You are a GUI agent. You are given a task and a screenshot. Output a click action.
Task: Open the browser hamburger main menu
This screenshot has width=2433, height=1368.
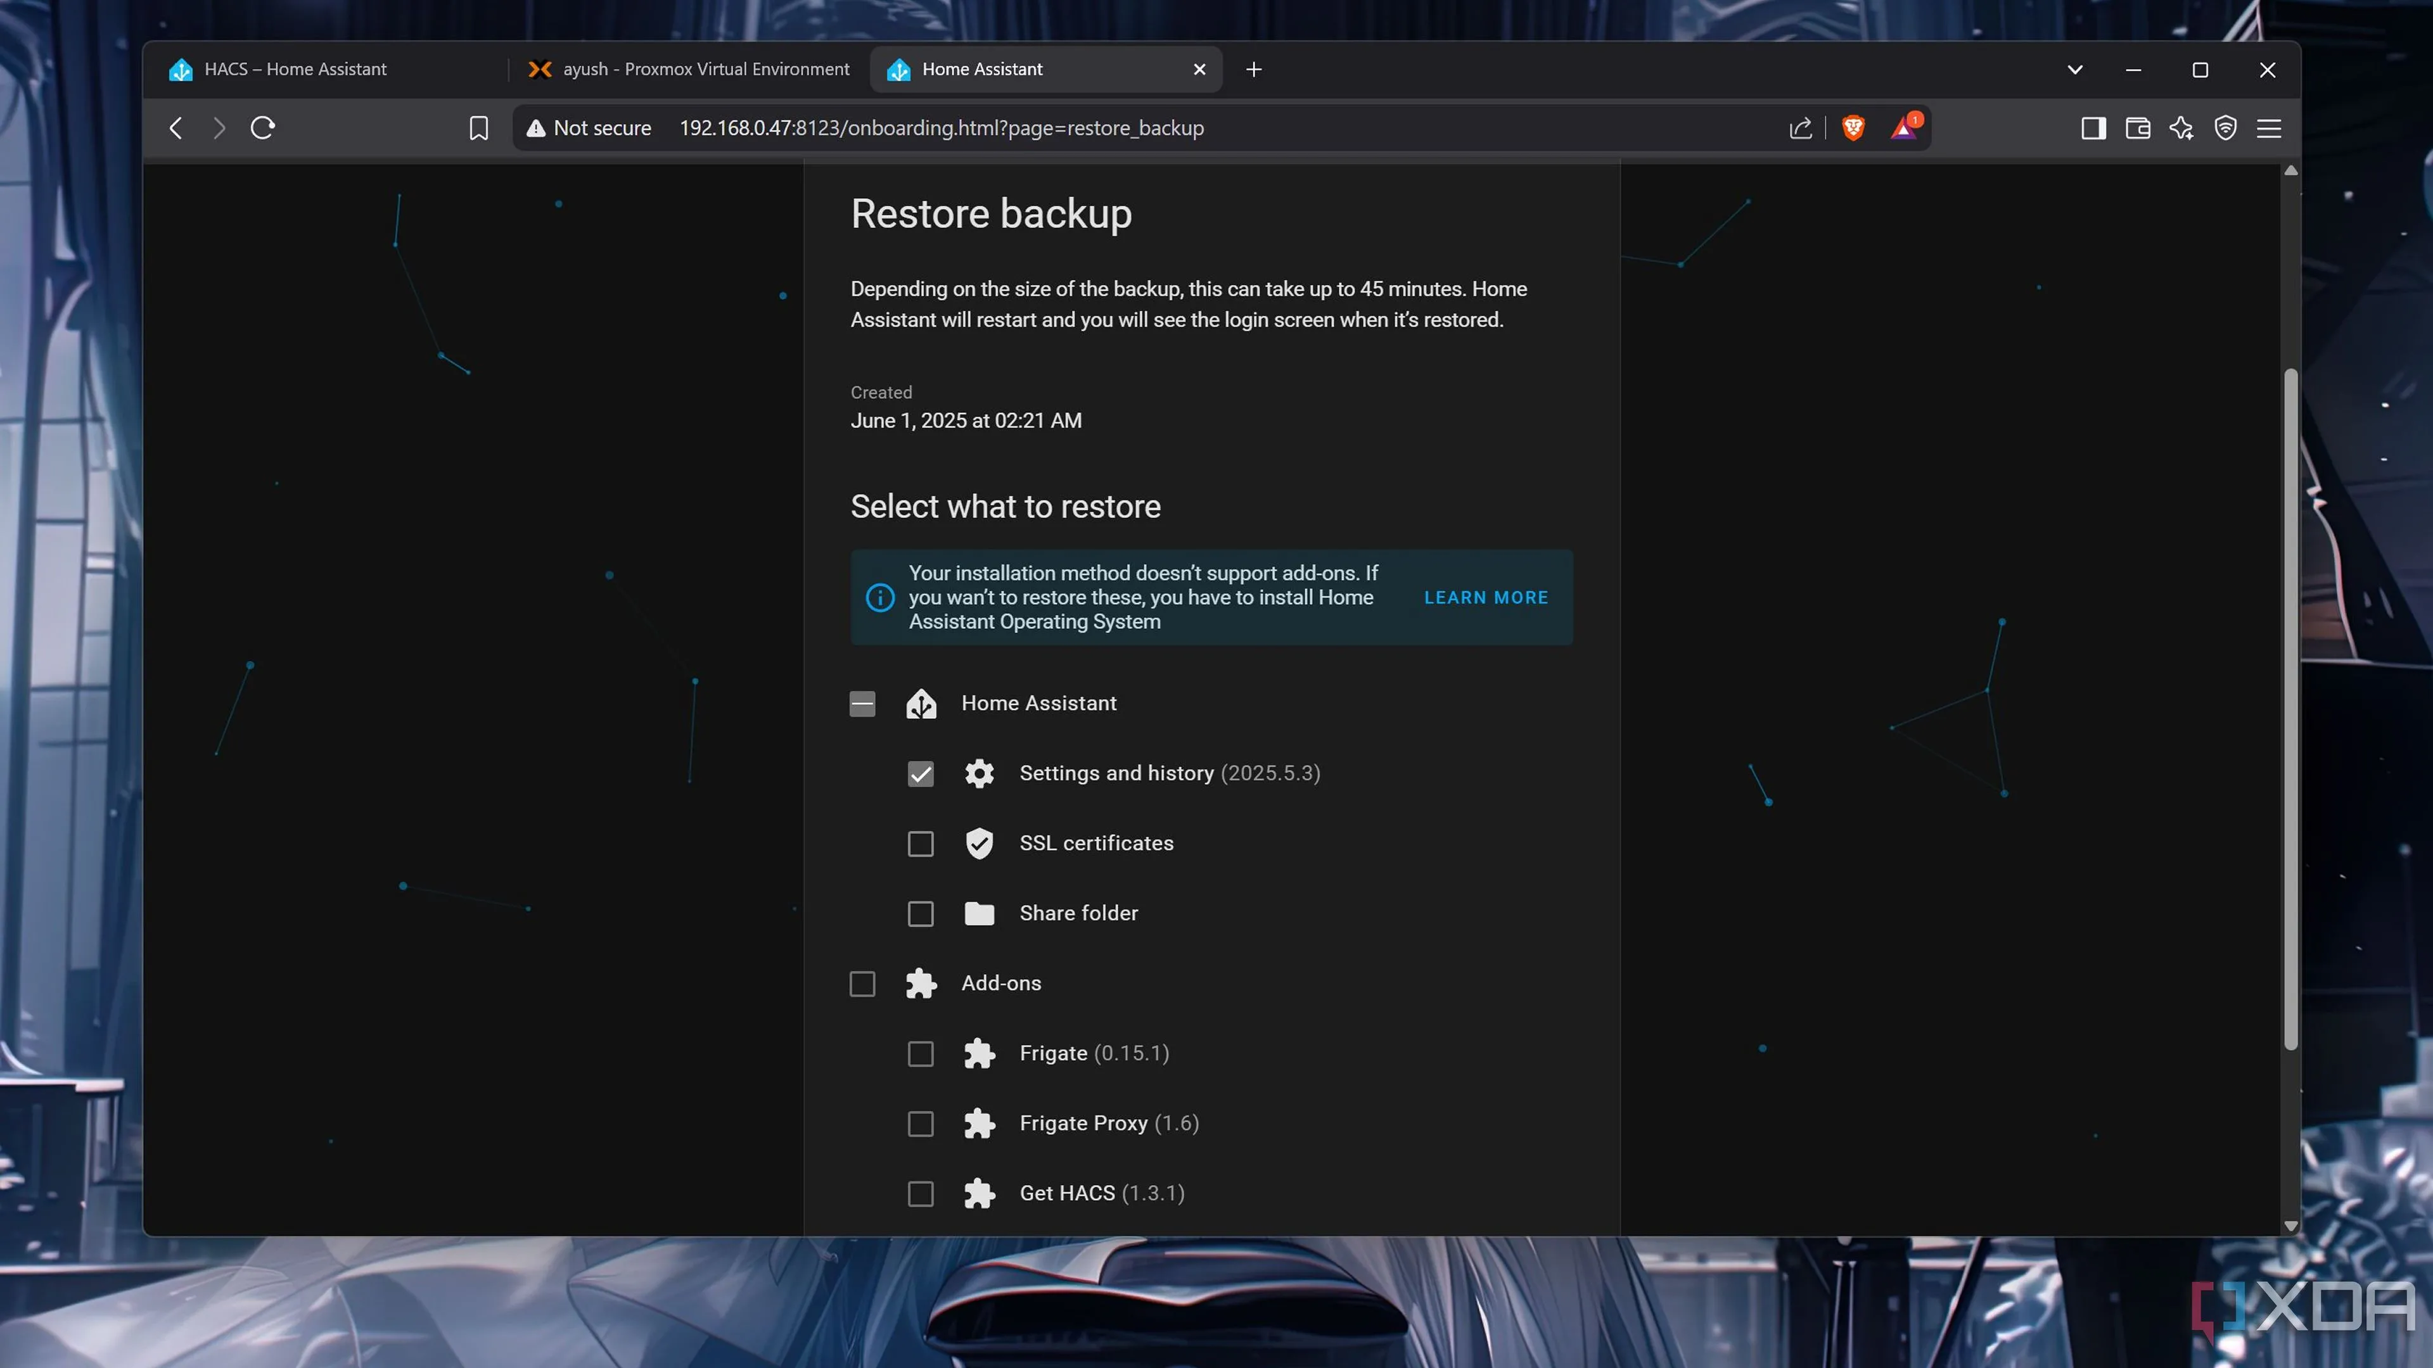click(2269, 127)
